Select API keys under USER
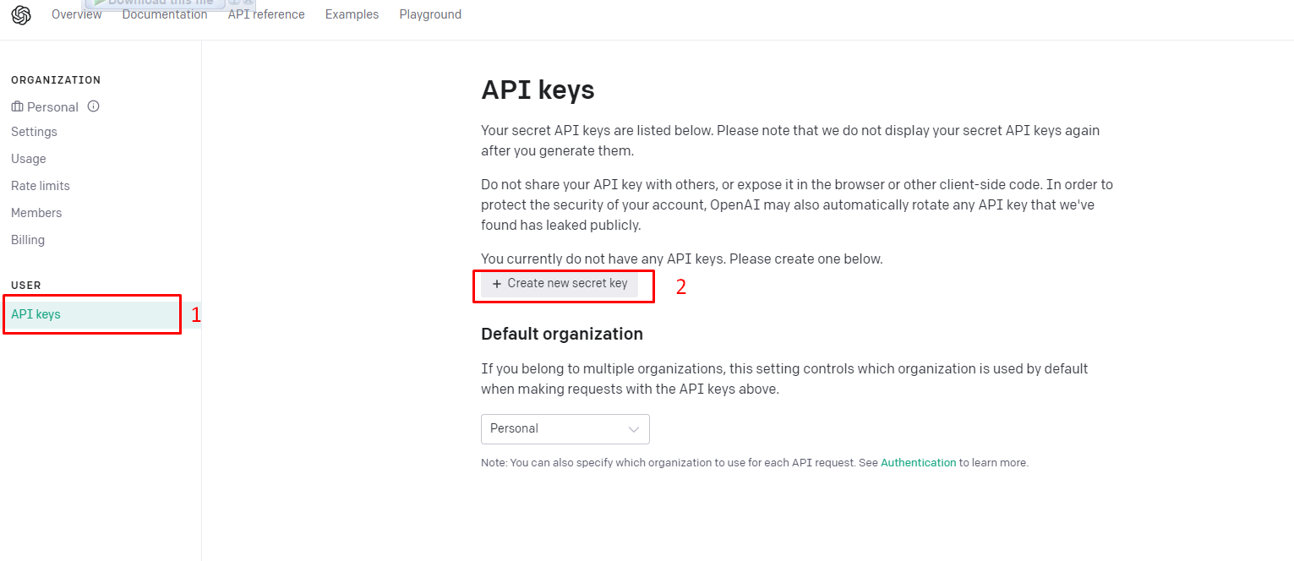Viewport: 1294px width, 561px height. pyautogui.click(x=35, y=313)
